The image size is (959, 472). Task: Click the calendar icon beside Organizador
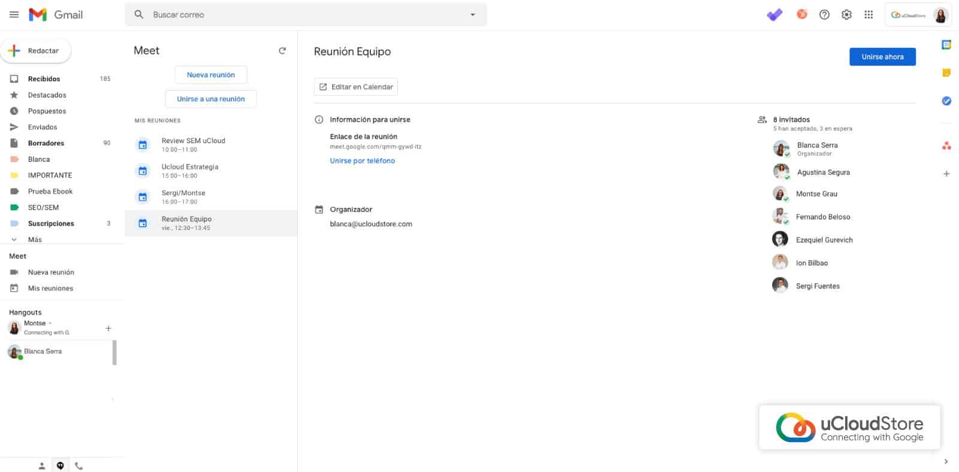click(319, 209)
